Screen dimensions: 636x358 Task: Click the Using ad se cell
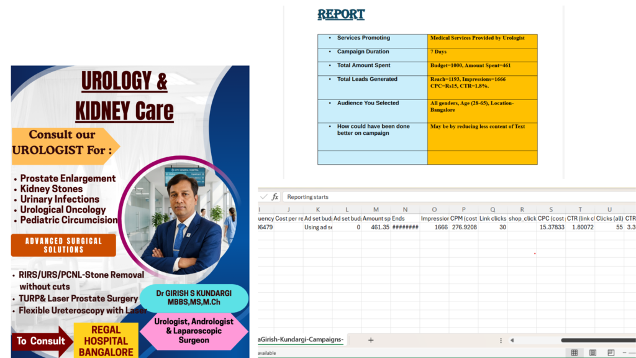coord(317,227)
